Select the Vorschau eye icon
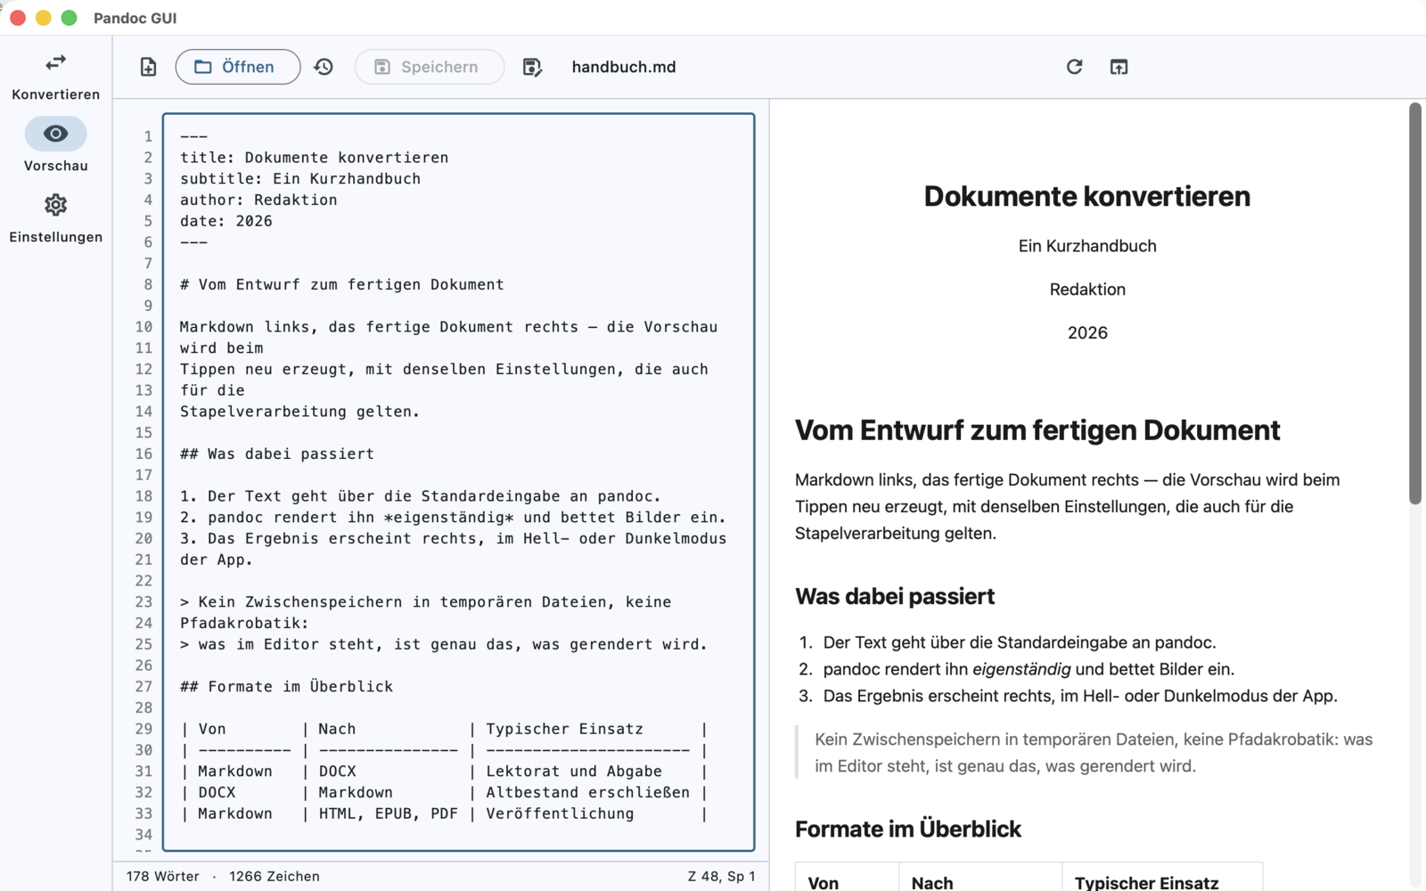This screenshot has height=891, width=1426. (55, 134)
